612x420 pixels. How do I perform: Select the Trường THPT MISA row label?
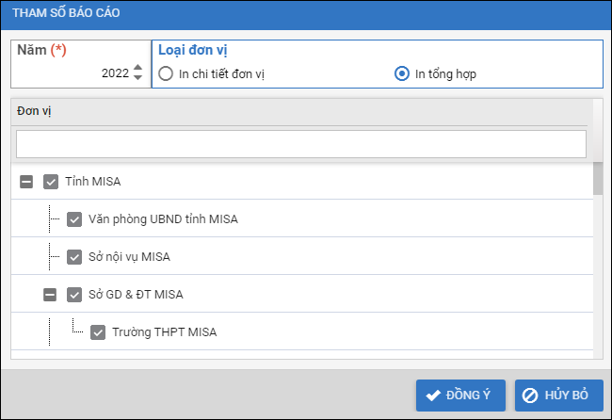pyautogui.click(x=165, y=332)
